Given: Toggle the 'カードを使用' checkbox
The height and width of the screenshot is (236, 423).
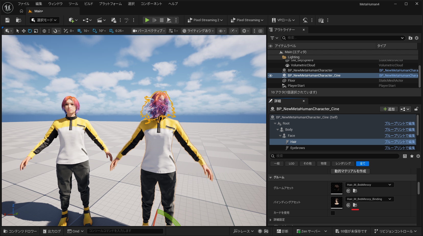Looking at the screenshot, I should (x=333, y=213).
